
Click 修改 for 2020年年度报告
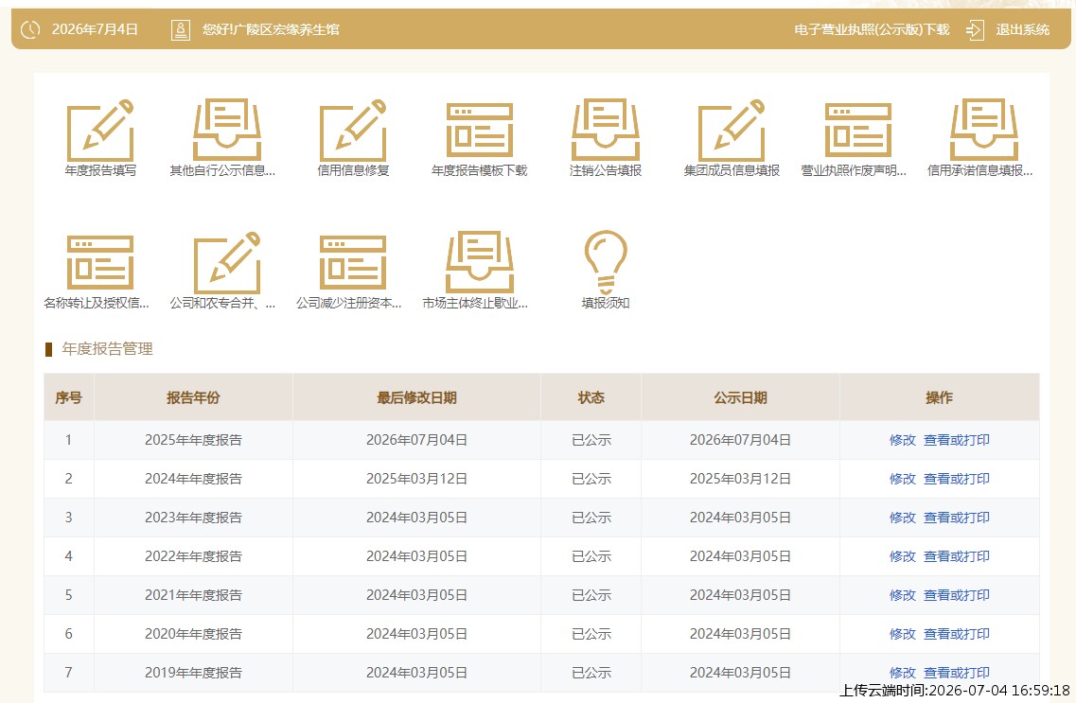coord(903,634)
